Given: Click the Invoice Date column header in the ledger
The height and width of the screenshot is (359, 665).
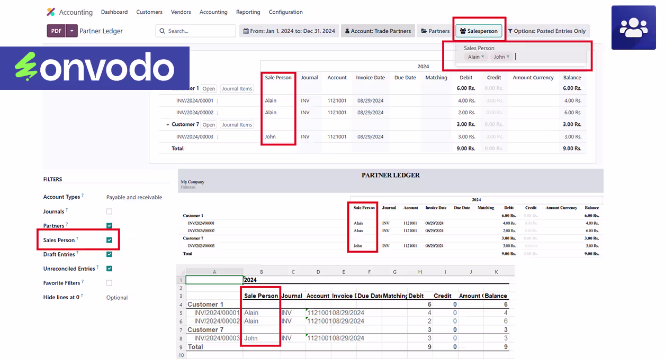Looking at the screenshot, I should 370,78.
